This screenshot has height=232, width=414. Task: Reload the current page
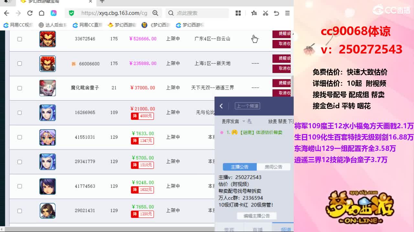[x=30, y=13]
